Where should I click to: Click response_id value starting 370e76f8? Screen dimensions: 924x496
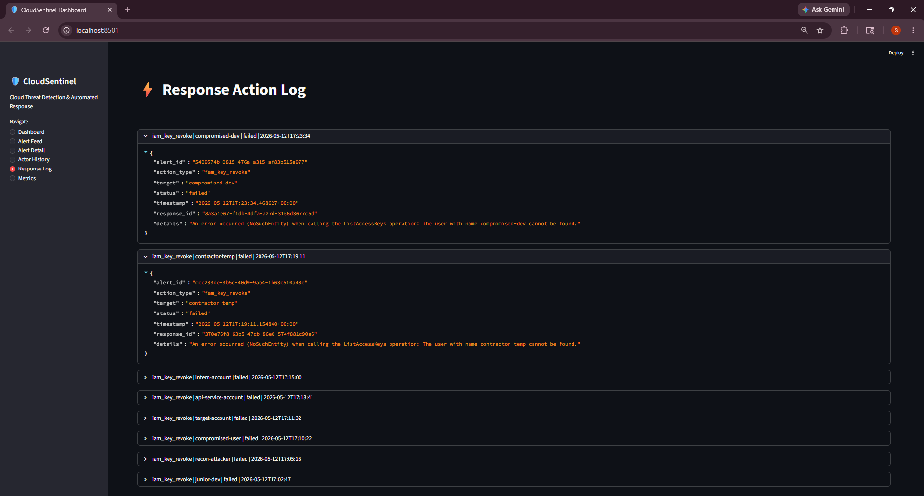[x=260, y=334]
